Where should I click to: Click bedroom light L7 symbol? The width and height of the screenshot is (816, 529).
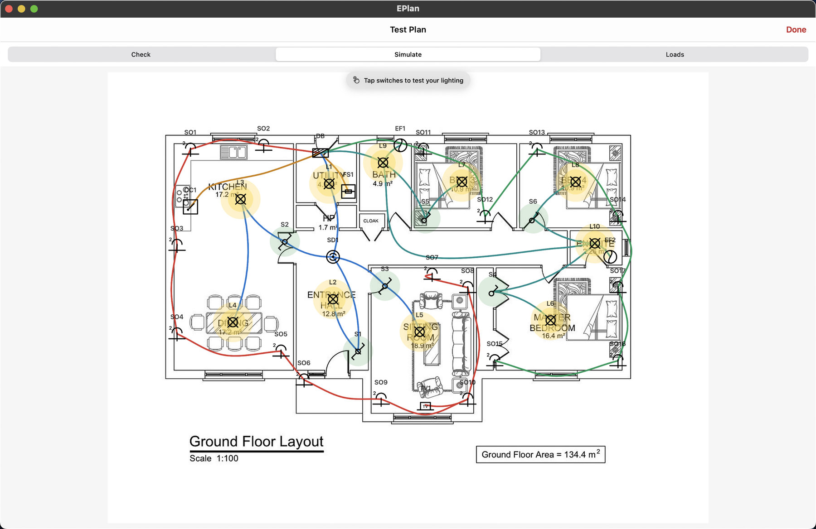click(462, 182)
